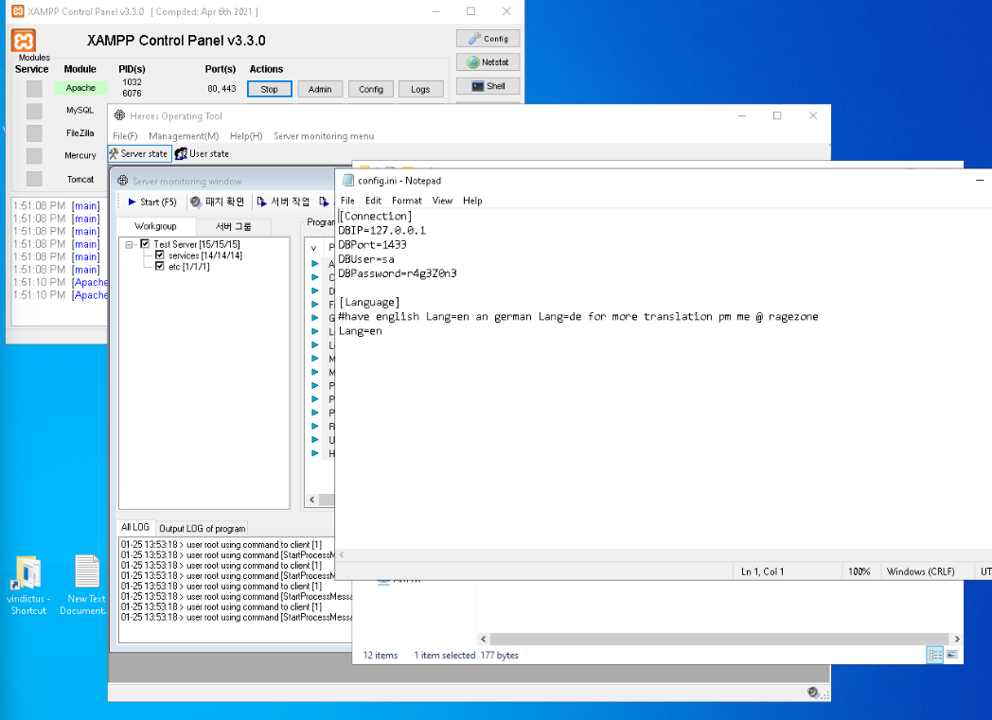Launch the XAMPP Shell
The image size is (992, 720).
(487, 86)
